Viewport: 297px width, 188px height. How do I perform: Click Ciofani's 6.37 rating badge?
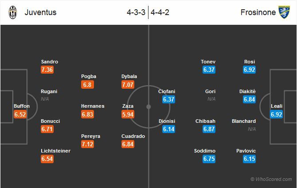click(169, 99)
